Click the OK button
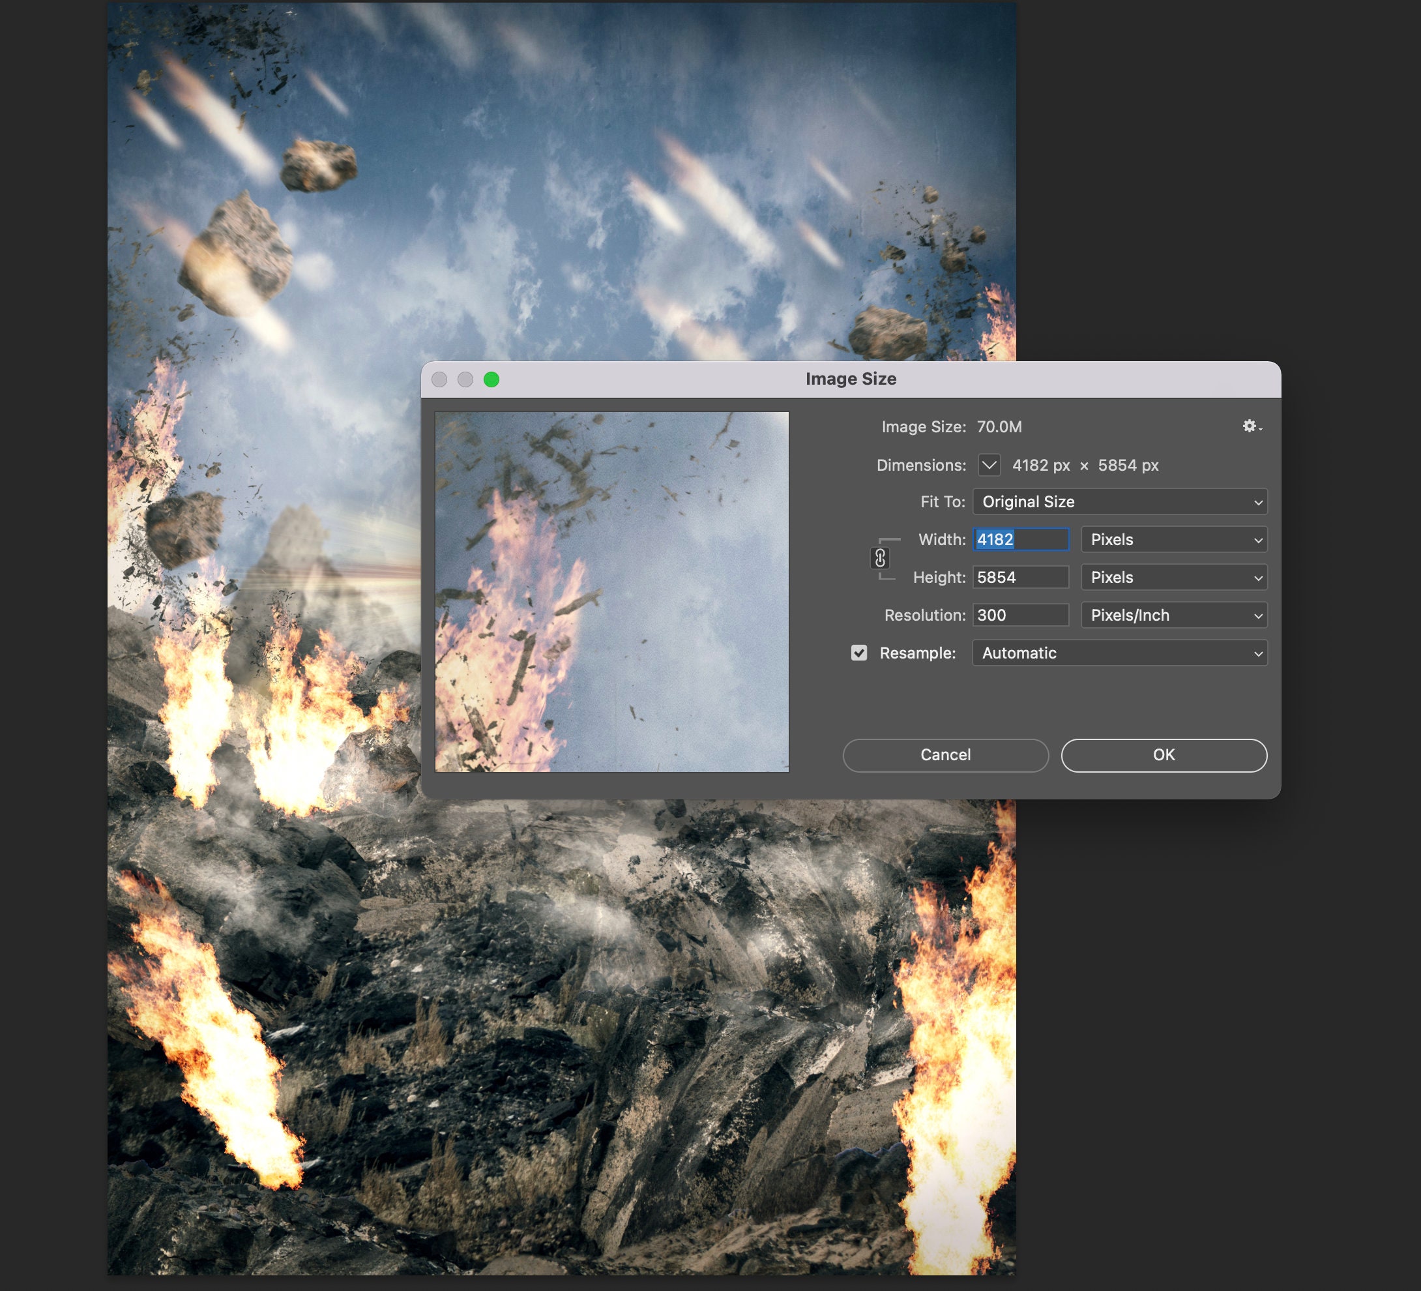This screenshot has width=1421, height=1291. (x=1164, y=755)
